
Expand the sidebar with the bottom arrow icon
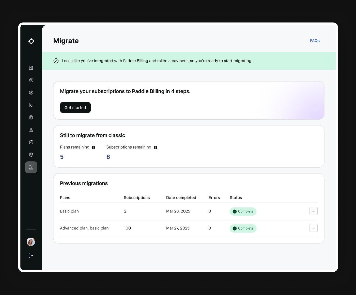(31, 256)
